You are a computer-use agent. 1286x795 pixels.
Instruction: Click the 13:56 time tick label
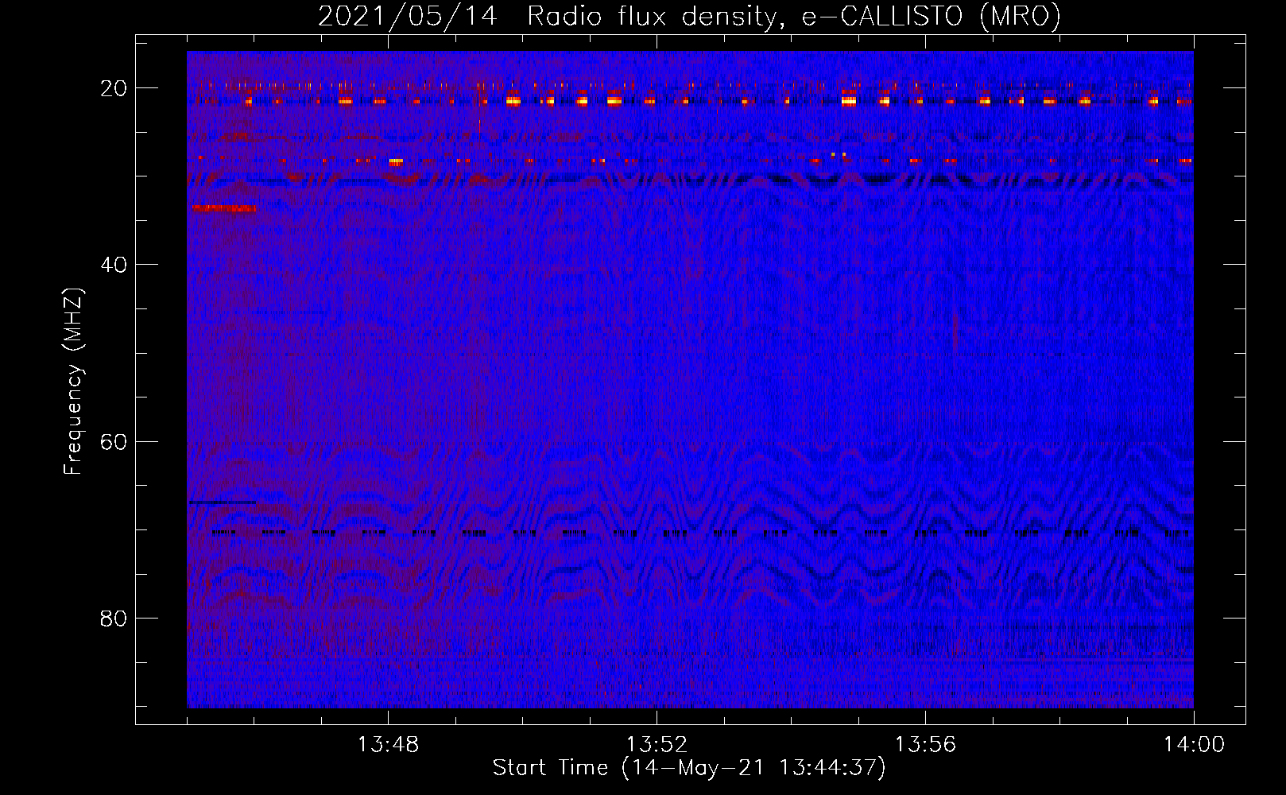pyautogui.click(x=925, y=745)
